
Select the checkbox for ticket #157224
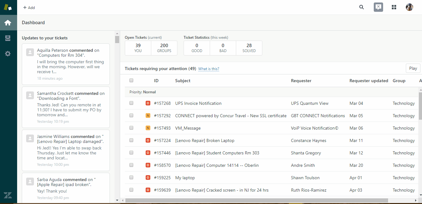131,140
